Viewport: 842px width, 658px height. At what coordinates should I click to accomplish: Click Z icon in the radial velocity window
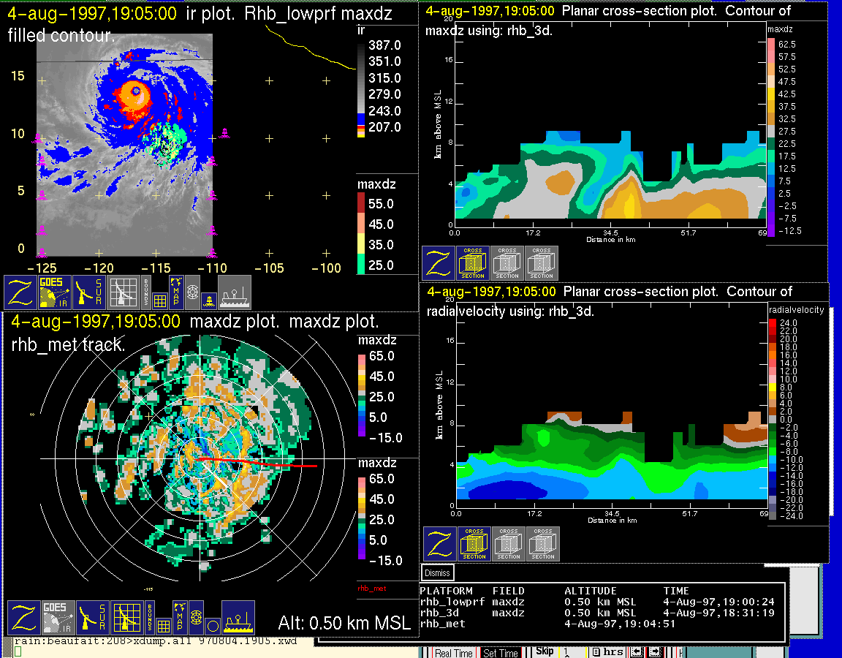pyautogui.click(x=440, y=544)
